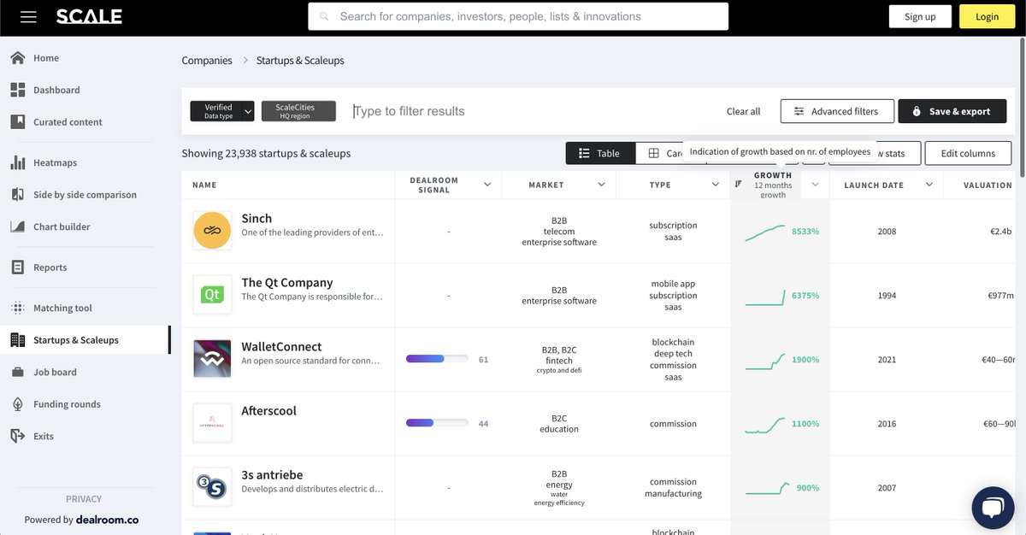The width and height of the screenshot is (1026, 535).
Task: Switch to Table view
Action: tap(600, 153)
